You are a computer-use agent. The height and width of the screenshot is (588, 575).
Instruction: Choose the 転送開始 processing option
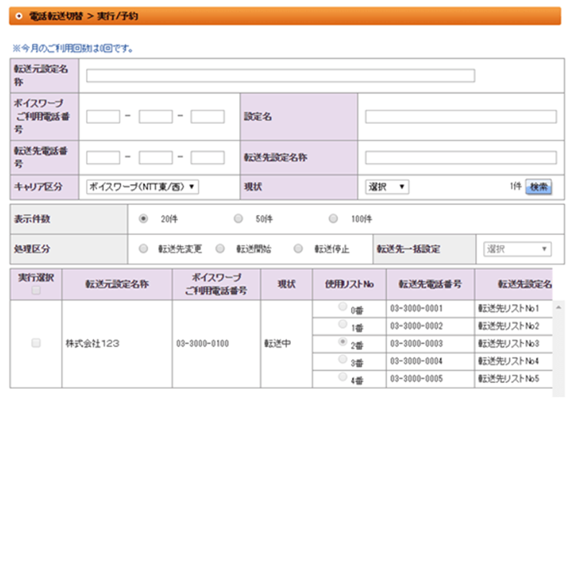point(220,249)
